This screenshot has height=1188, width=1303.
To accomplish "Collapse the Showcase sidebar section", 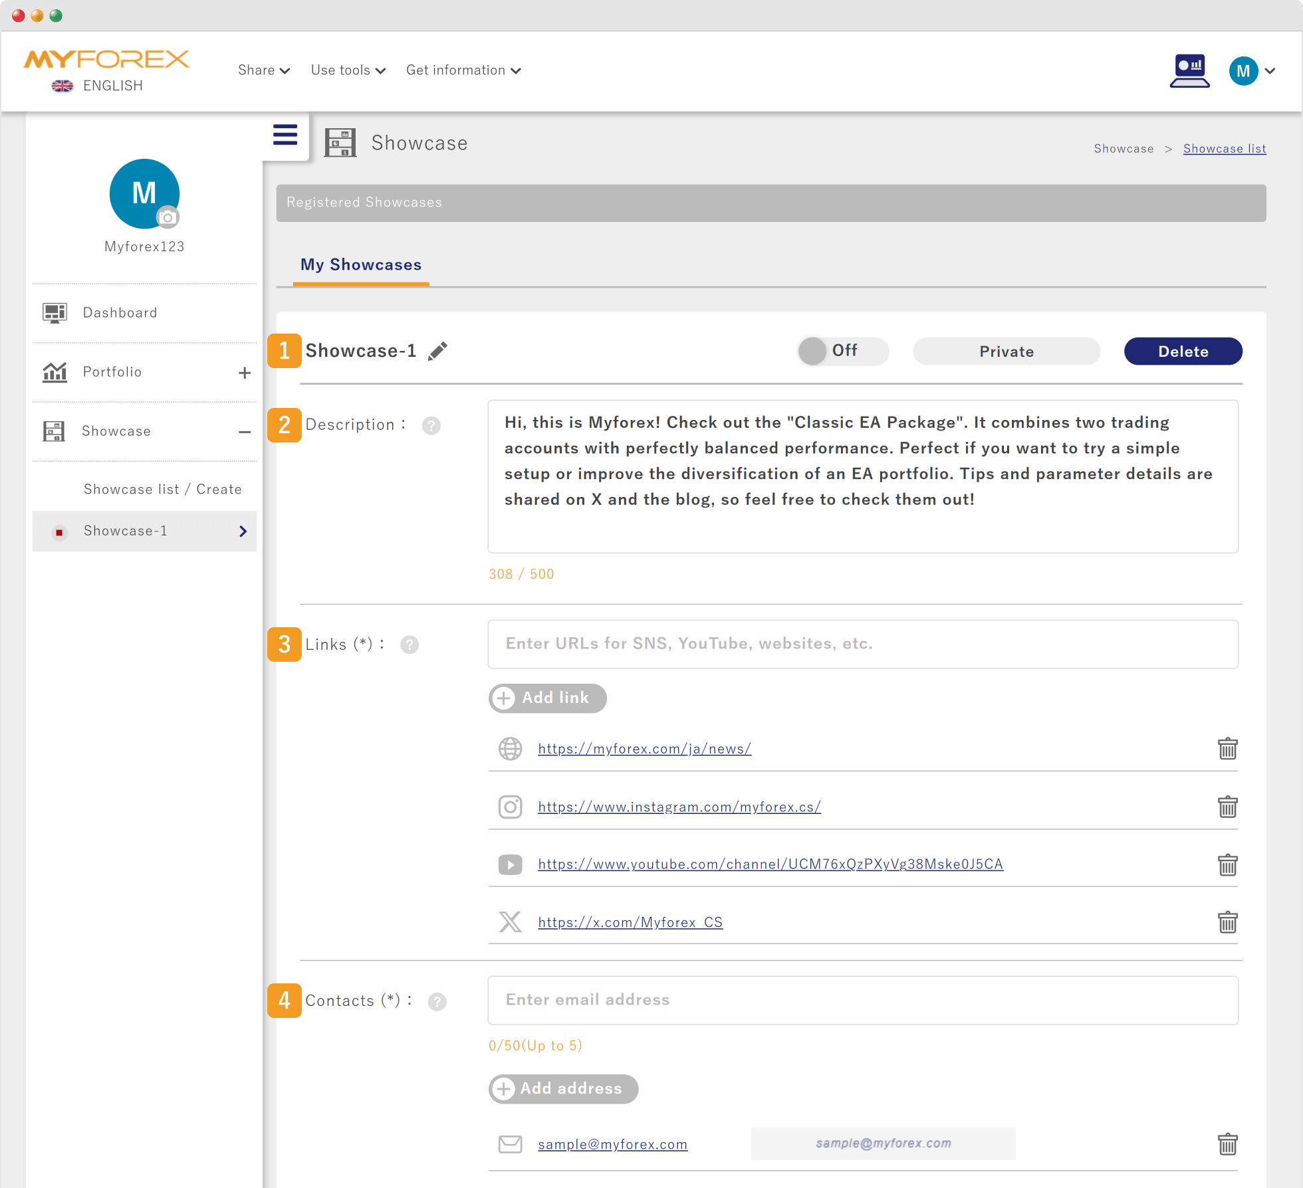I will point(245,432).
